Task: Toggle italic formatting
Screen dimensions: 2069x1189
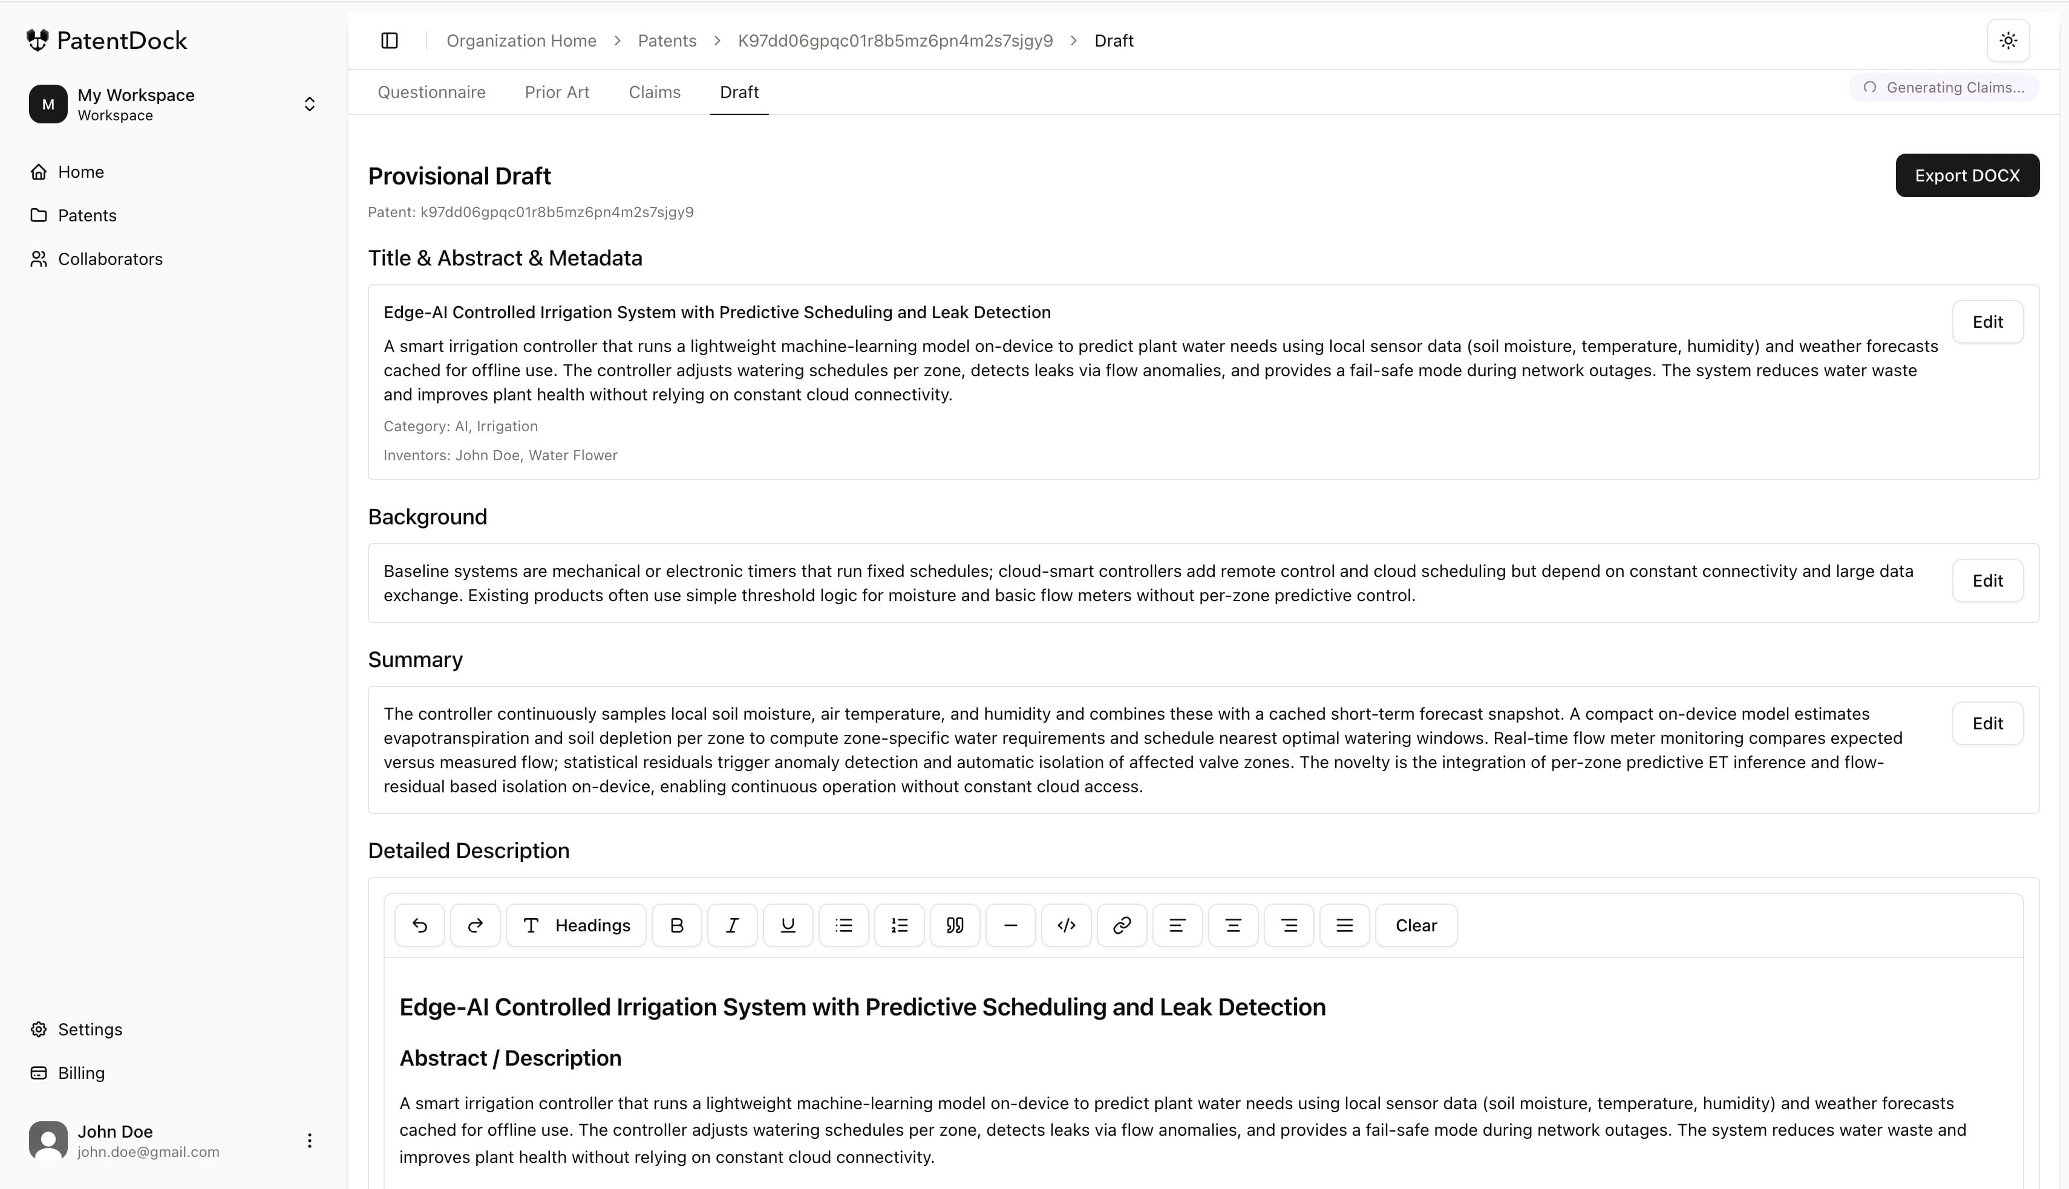Action: coord(732,925)
